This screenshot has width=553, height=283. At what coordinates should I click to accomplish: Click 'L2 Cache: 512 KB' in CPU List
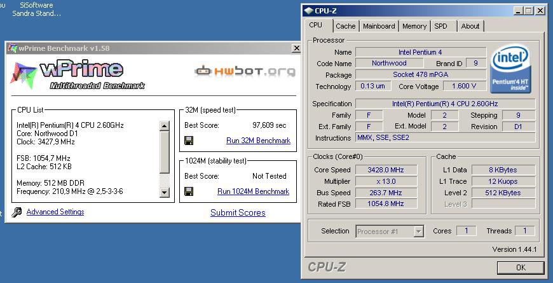(x=44, y=167)
